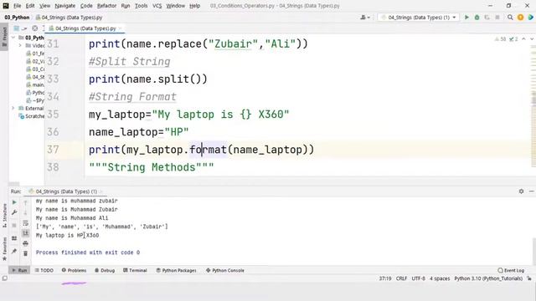Click the restore layout icon in Run panel
This screenshot has height=301, width=536.
[14, 238]
